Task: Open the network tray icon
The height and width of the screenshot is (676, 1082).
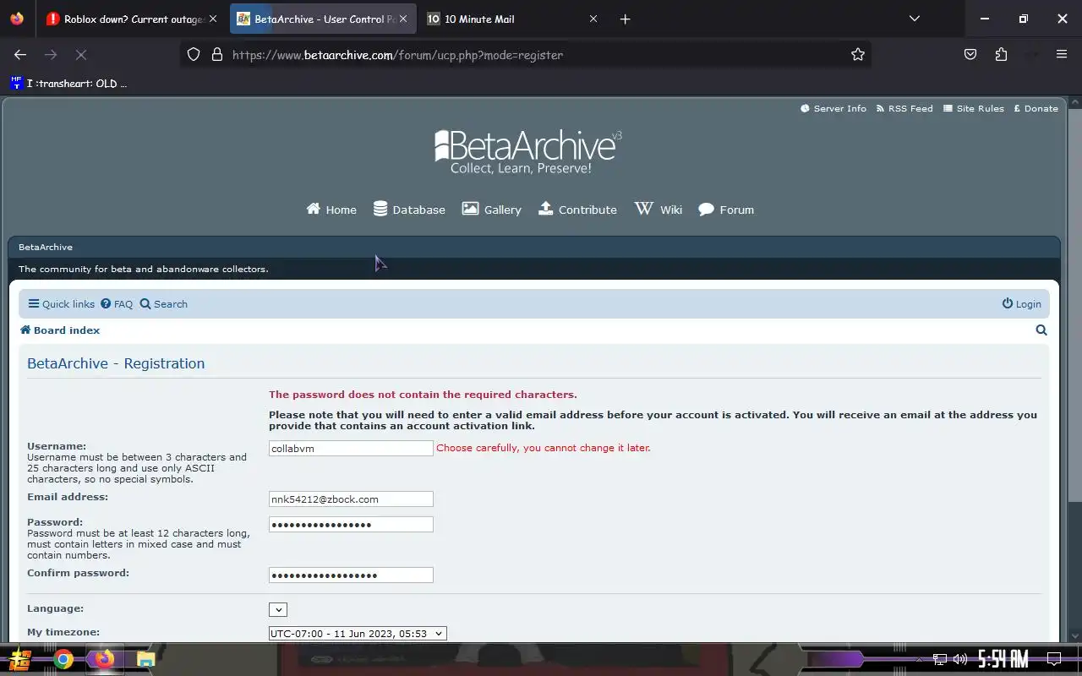Action: pos(940,659)
